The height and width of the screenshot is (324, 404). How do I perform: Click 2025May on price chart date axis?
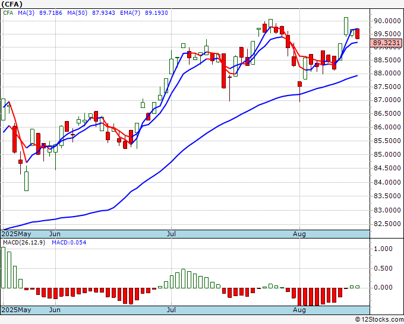16,234
